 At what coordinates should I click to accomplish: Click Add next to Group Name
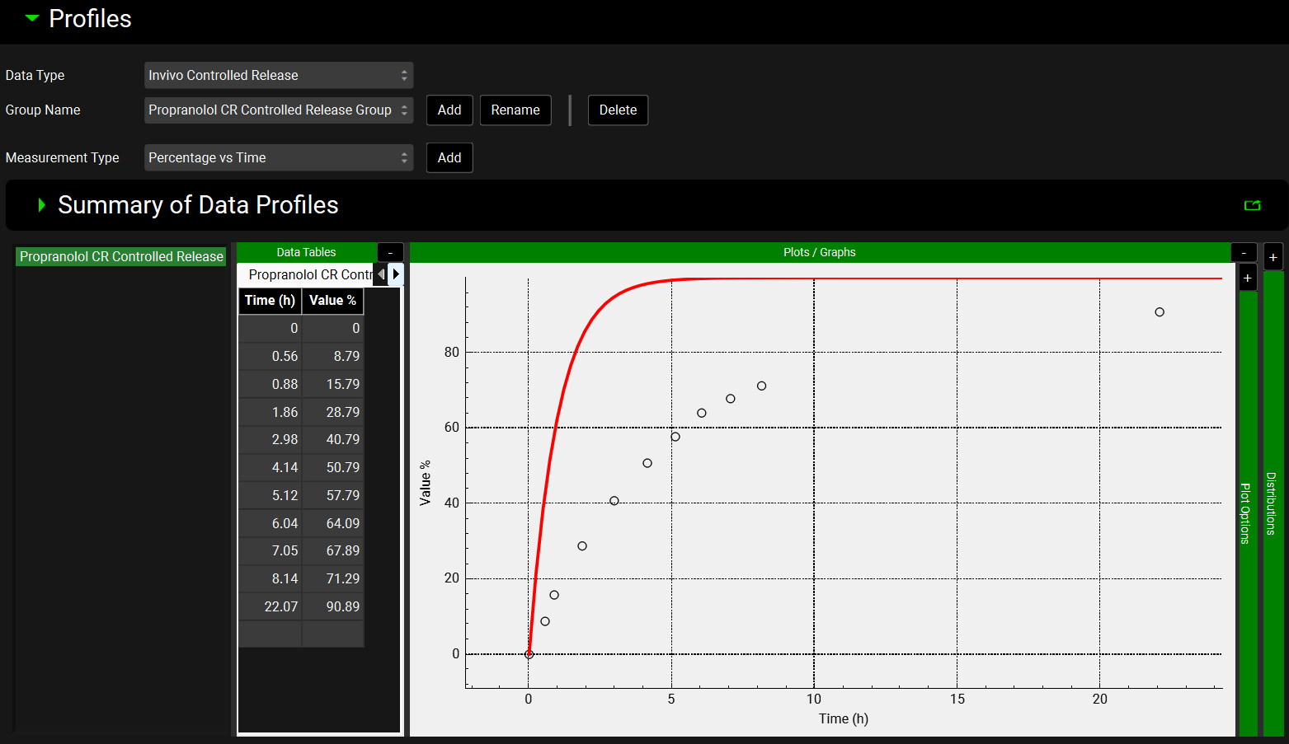coord(449,110)
